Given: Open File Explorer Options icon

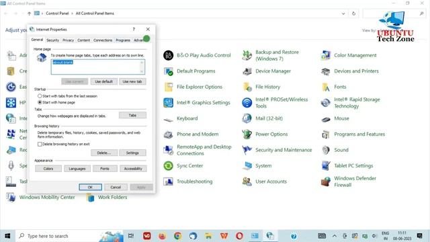Looking at the screenshot, I should (169, 87).
